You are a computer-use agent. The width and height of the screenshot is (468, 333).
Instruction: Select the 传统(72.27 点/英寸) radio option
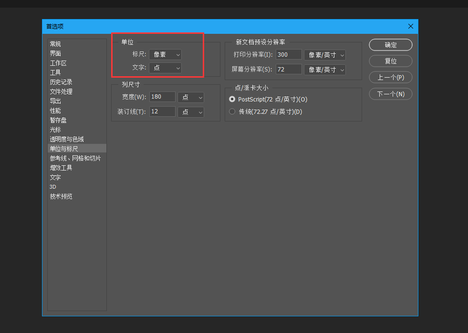(232, 111)
